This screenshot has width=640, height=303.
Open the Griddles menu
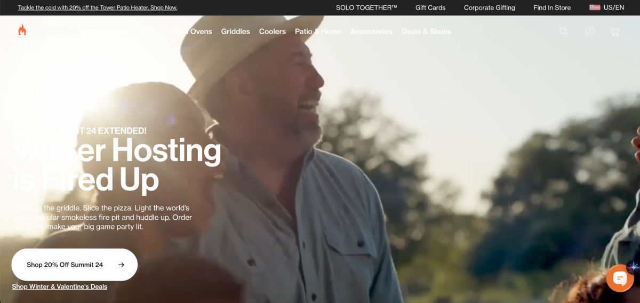pos(235,31)
